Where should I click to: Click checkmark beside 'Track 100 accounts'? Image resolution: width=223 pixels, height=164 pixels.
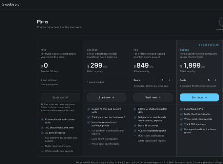(x=181, y=124)
